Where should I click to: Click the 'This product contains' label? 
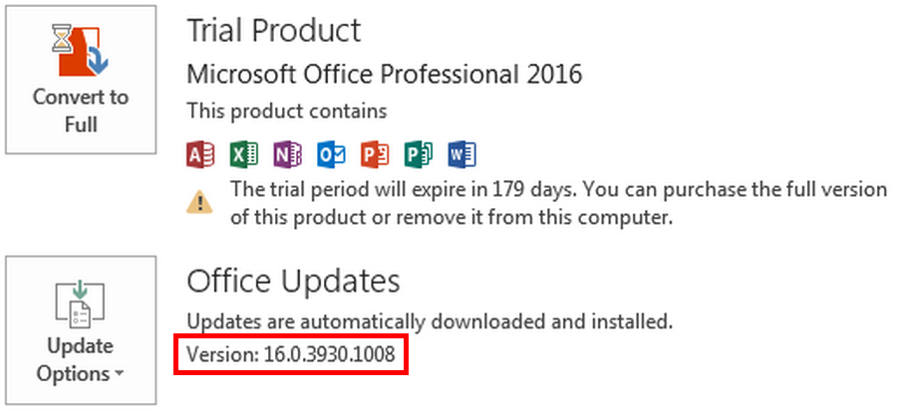tap(287, 109)
